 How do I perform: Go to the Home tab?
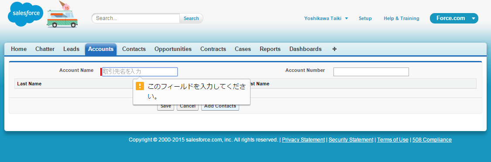(x=19, y=49)
